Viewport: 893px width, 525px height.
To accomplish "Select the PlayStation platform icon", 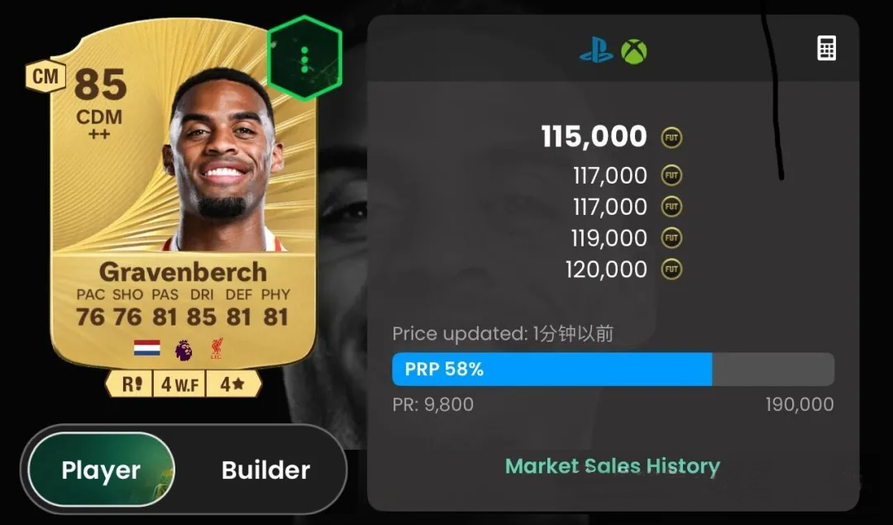I will [x=596, y=51].
